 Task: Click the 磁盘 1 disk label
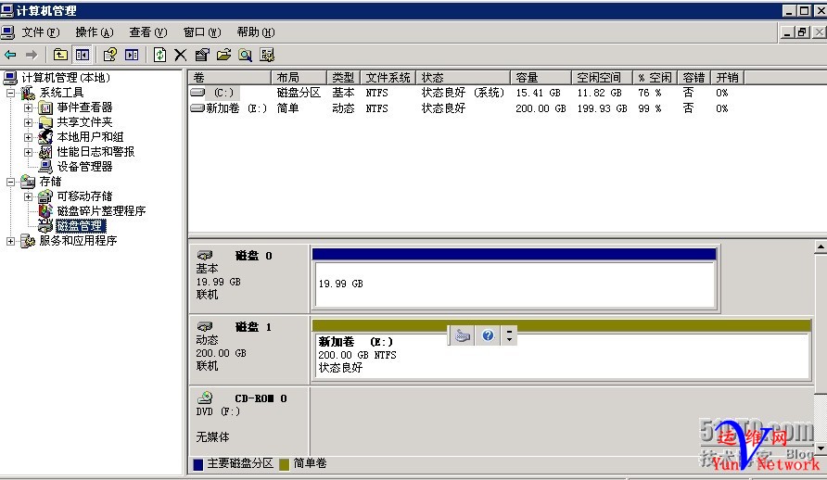(253, 327)
